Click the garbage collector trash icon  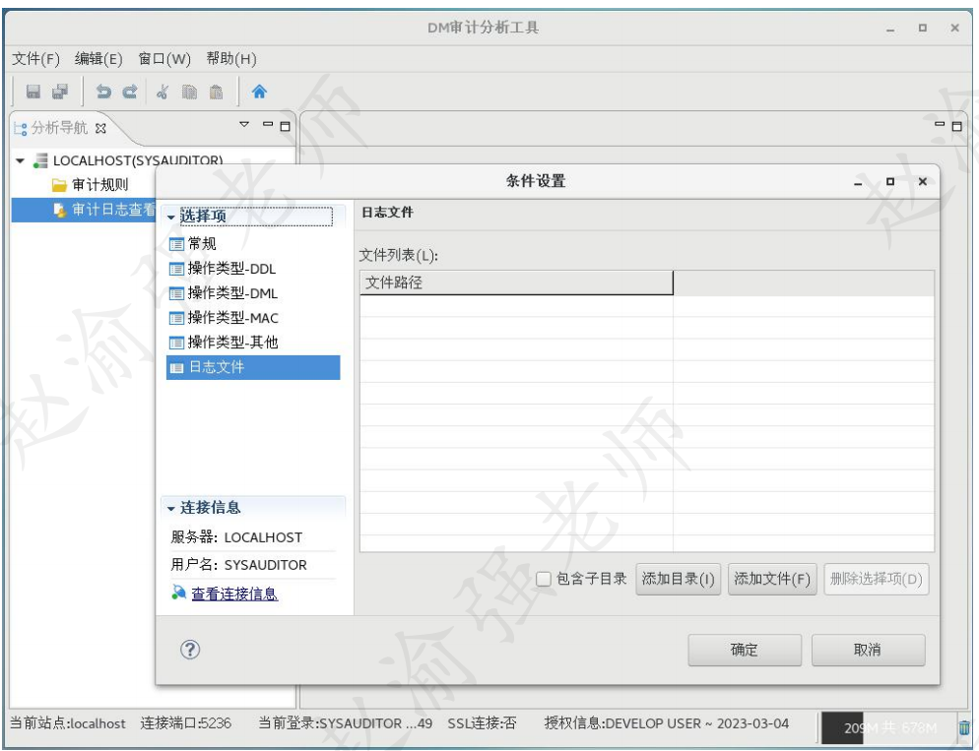pos(964,726)
